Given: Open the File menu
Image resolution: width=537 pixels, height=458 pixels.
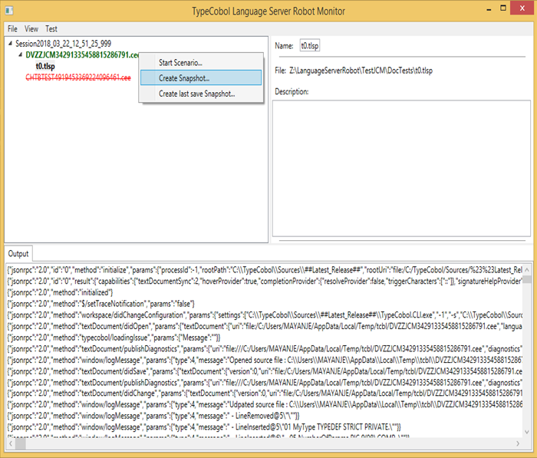Looking at the screenshot, I should pos(12,29).
